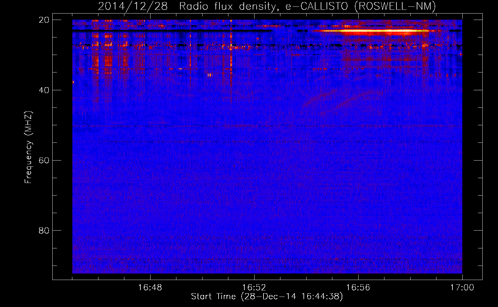498x307 pixels.
Task: Select the date '2014/12/28' in title
Action: tap(133, 6)
